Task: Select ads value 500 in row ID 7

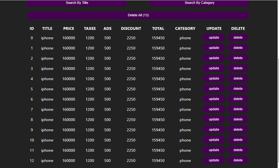Action: point(107,109)
